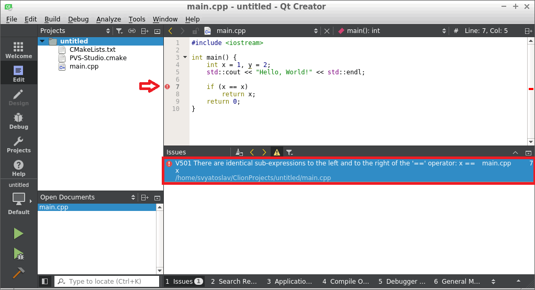Open the File menu
Screen dimensions: 535x290
pos(12,19)
